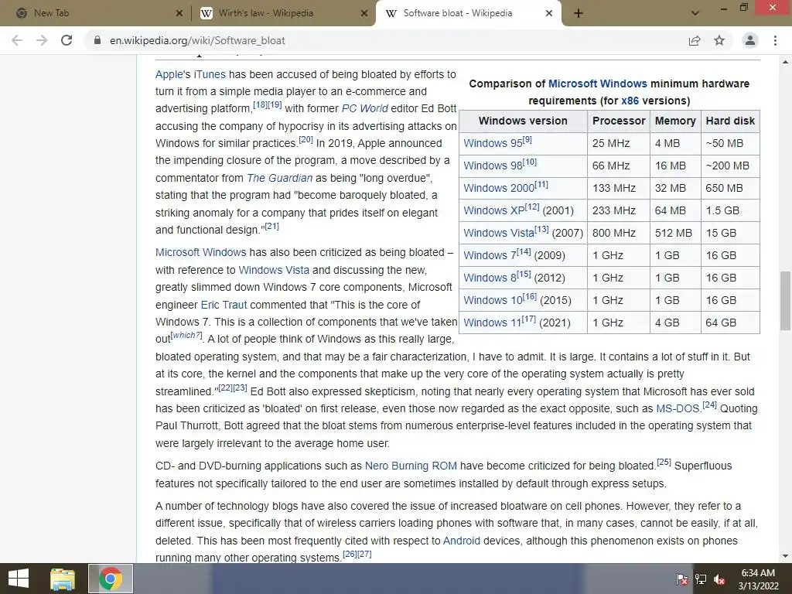Open Windows 98 table link
Viewport: 792px width, 594px height.
pos(493,166)
